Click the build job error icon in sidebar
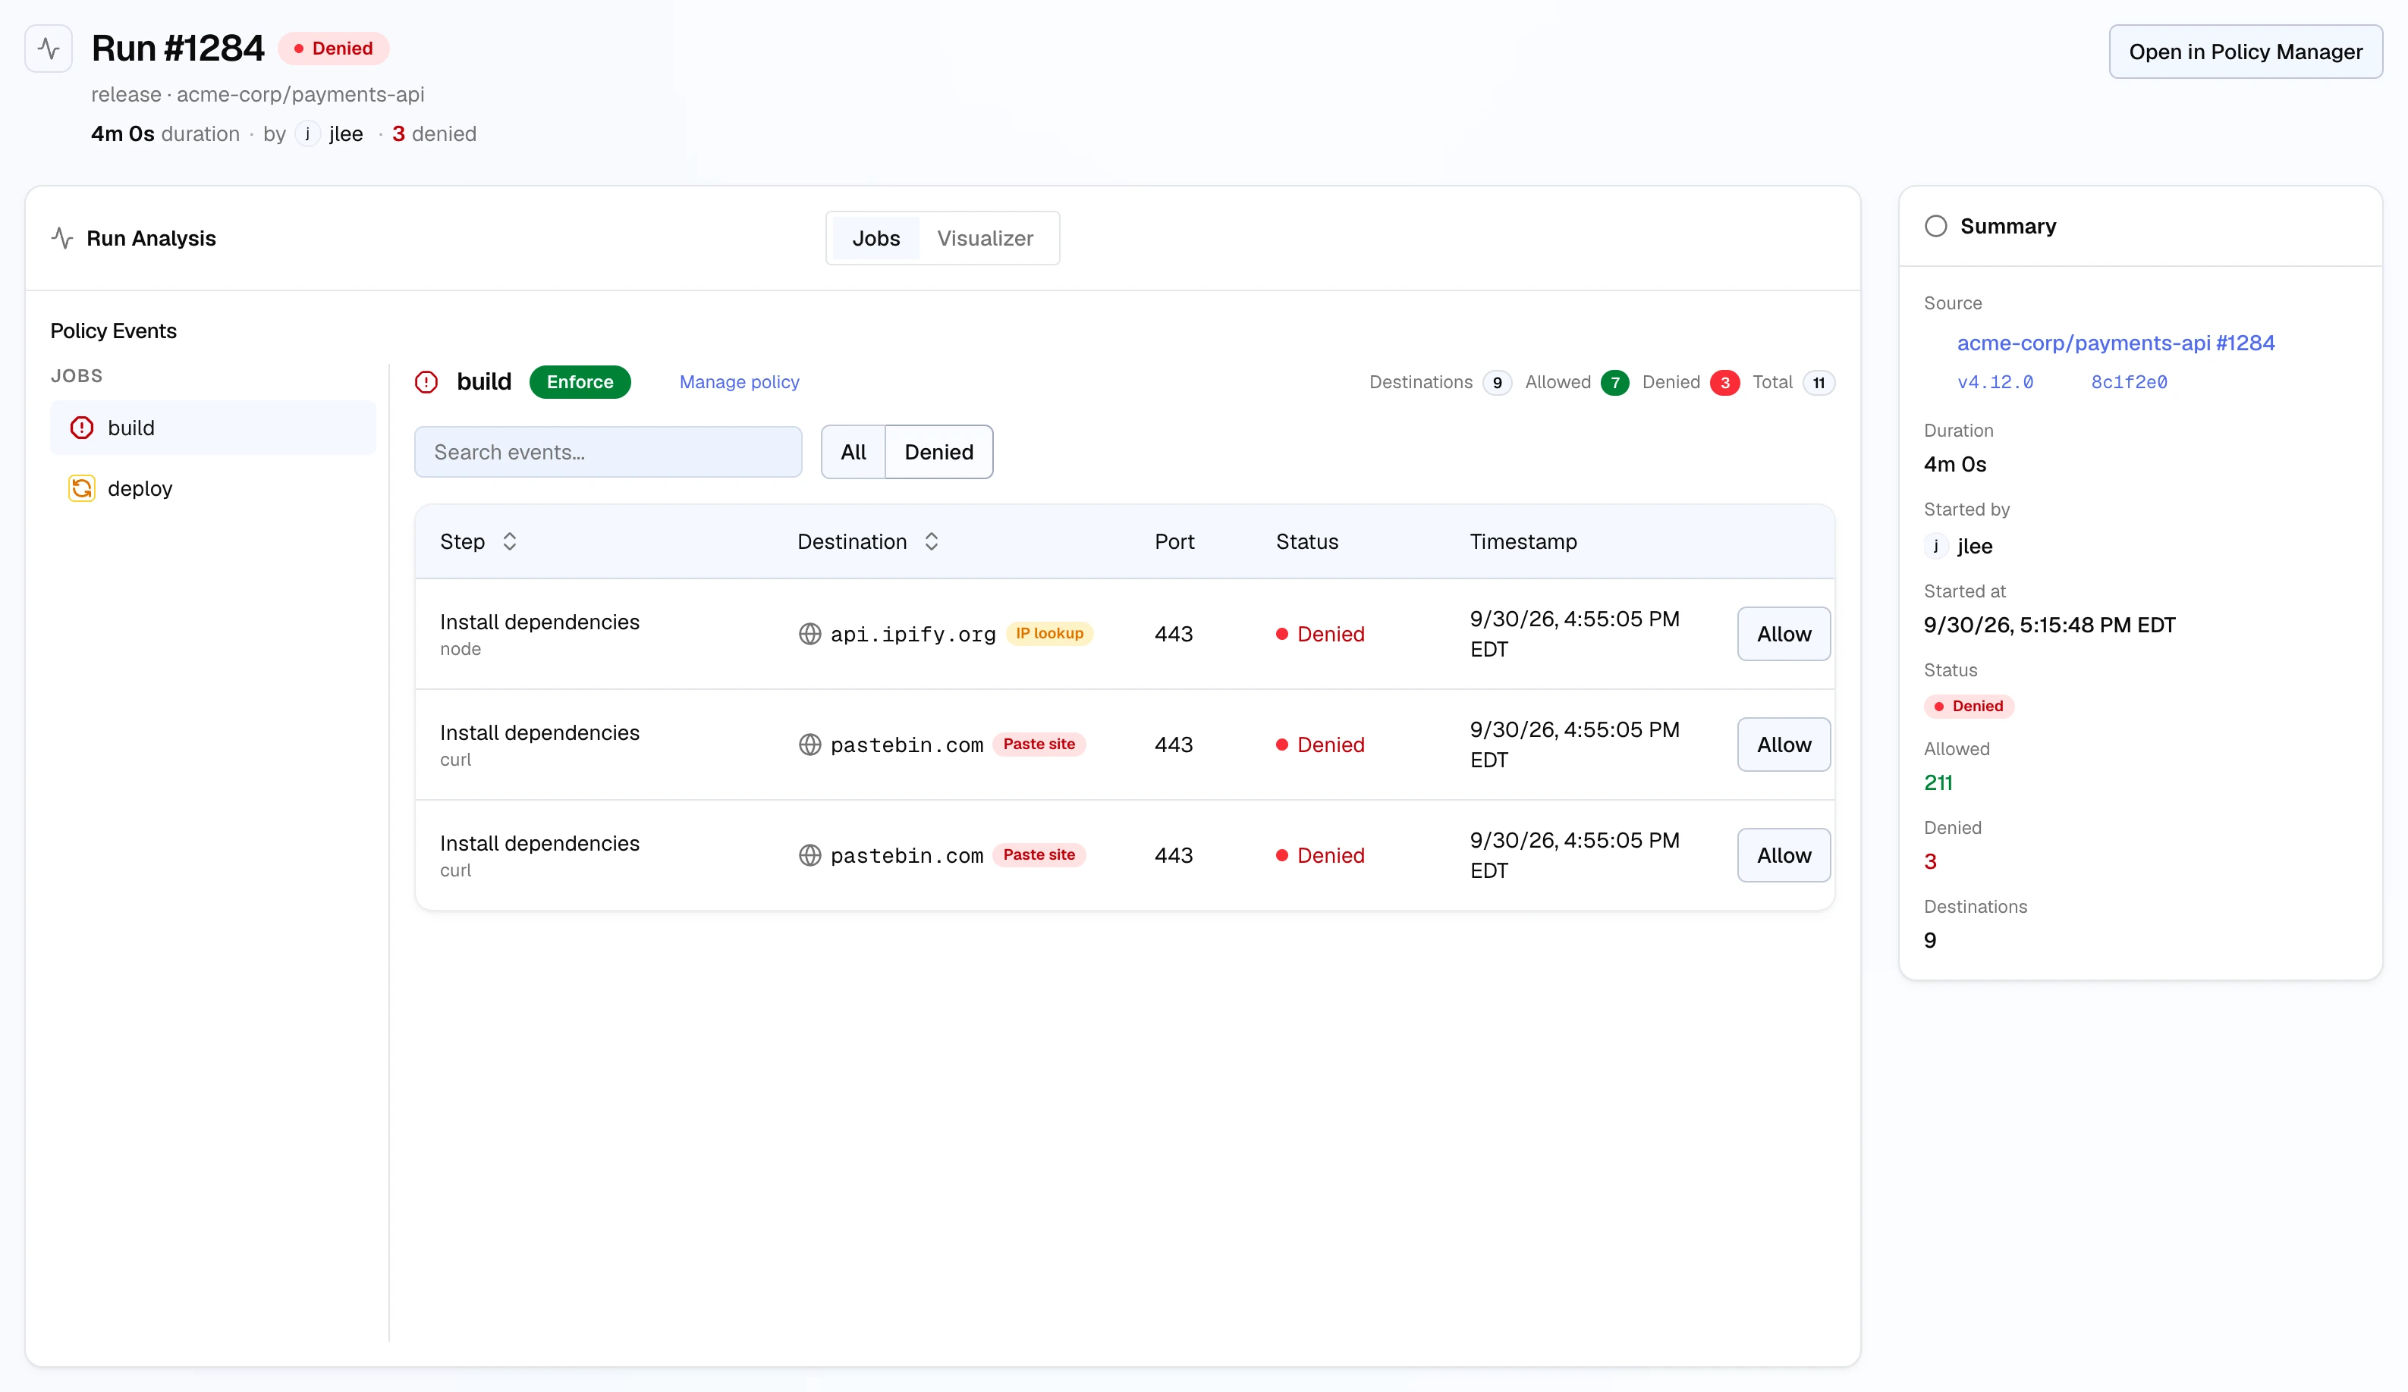 tap(82, 428)
